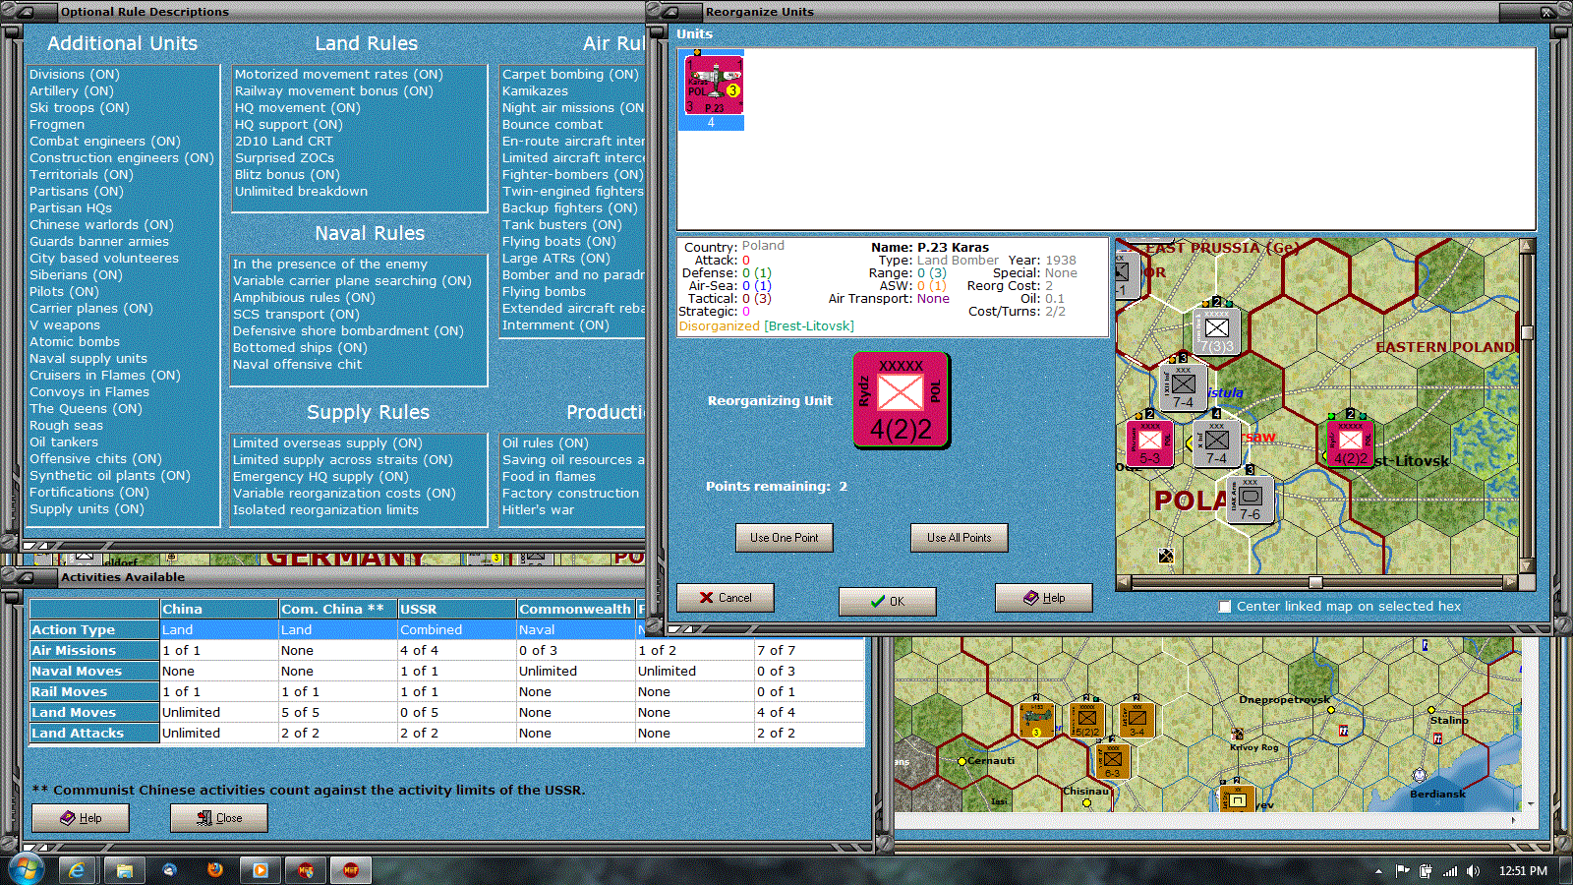Toggle the Blitz bonus land rule

click(286, 175)
